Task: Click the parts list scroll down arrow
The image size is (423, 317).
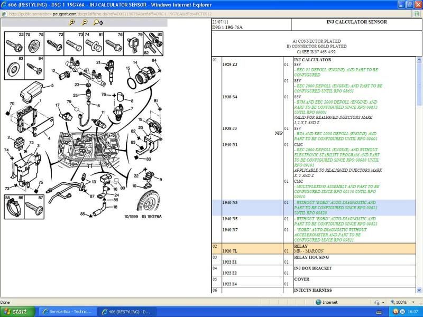Action: tap(419, 290)
